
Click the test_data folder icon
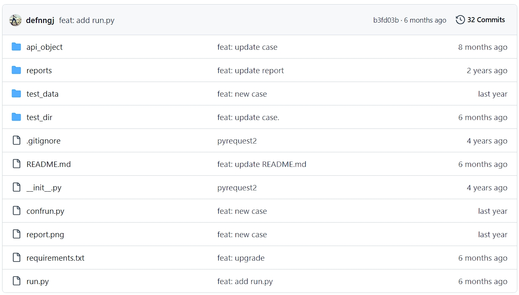[16, 94]
